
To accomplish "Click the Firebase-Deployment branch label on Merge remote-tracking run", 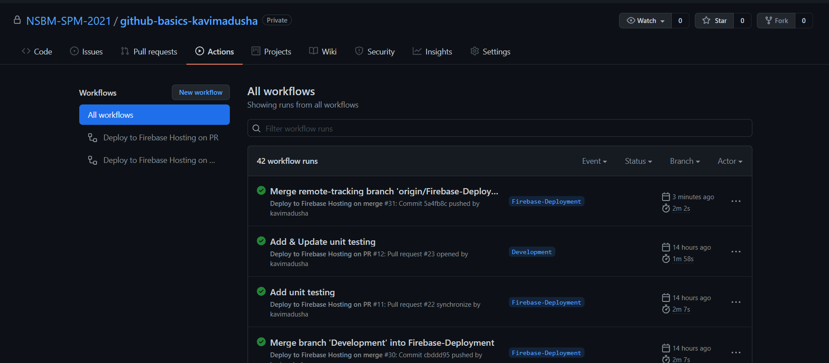I will (x=546, y=201).
